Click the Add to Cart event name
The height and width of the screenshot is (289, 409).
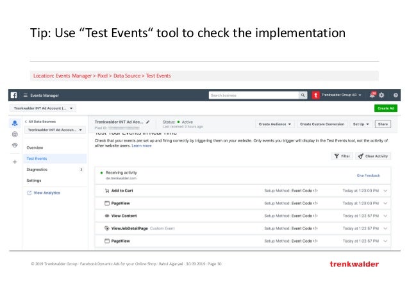click(122, 191)
